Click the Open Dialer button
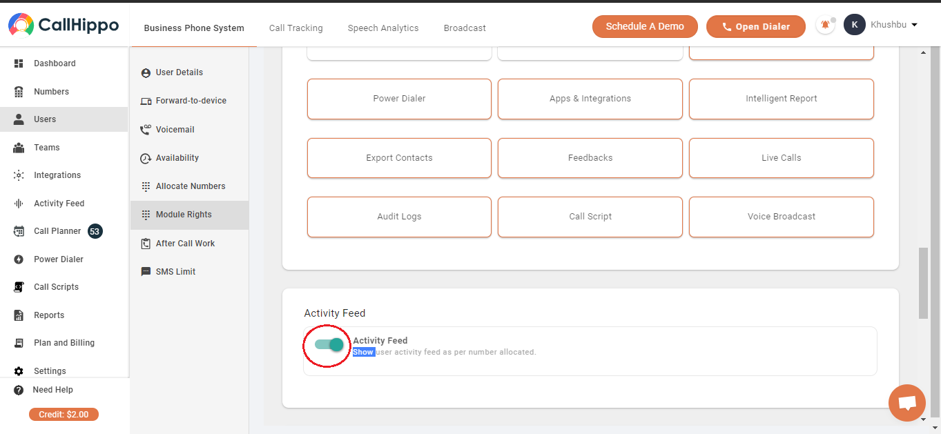 (756, 26)
